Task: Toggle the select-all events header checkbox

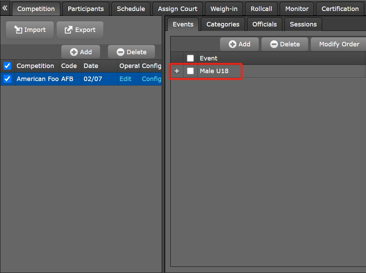Action: 190,58
